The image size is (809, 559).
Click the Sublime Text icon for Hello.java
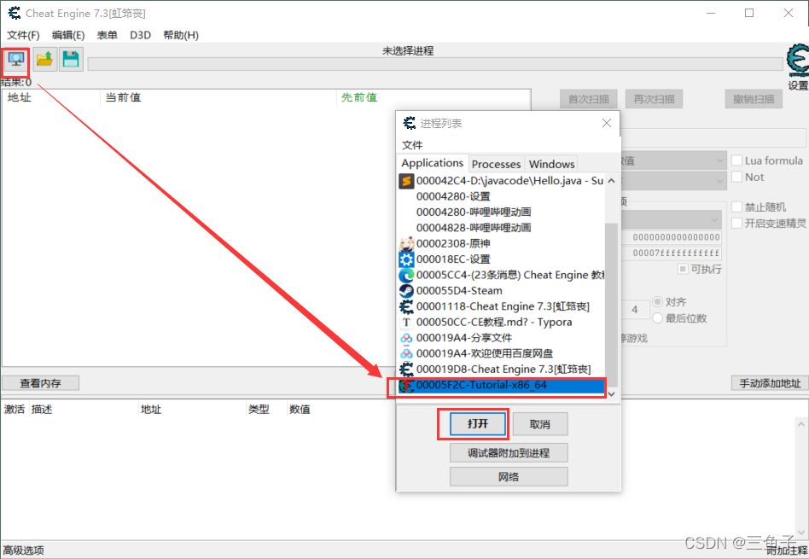(x=406, y=181)
